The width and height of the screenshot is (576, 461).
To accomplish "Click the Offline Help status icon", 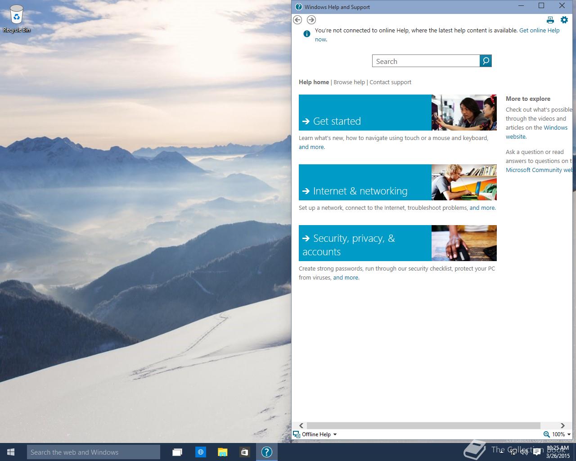I will click(297, 434).
